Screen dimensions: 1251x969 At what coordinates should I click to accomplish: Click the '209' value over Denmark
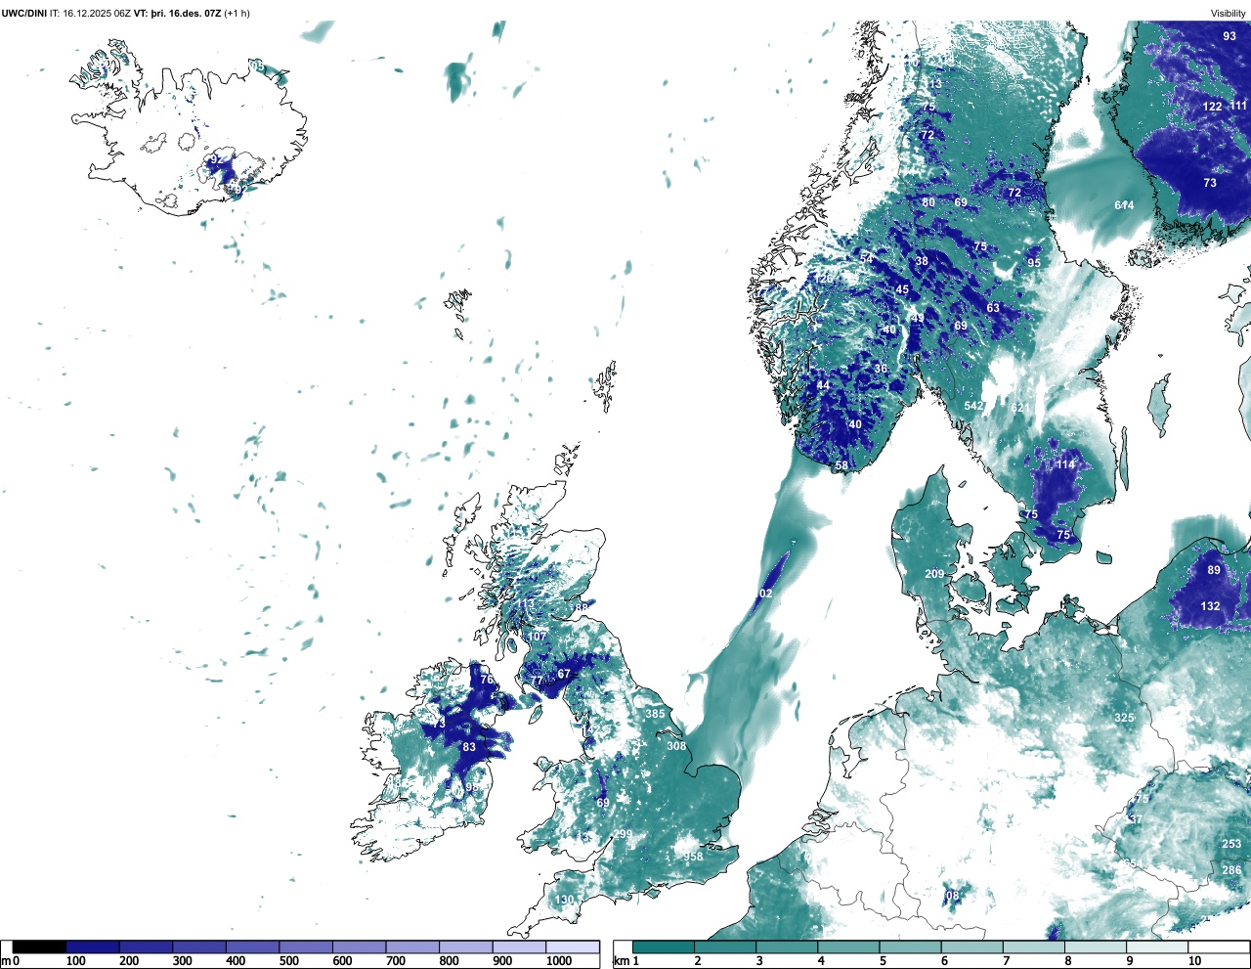(934, 574)
